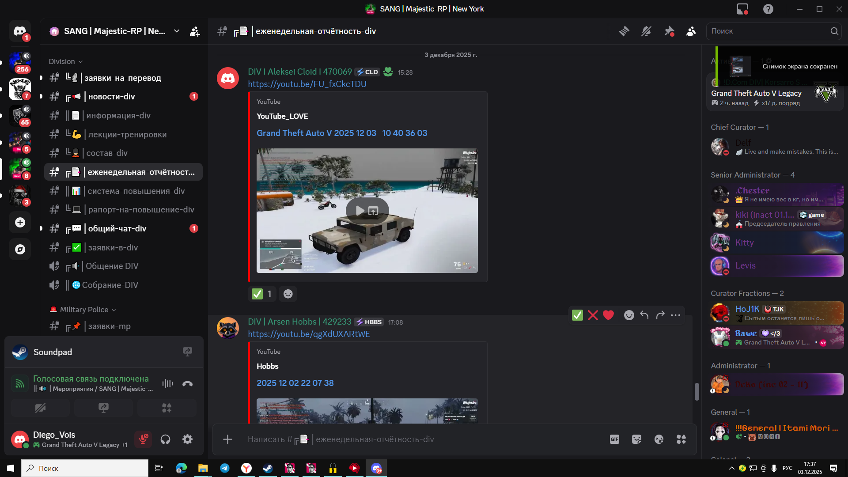The width and height of the screenshot is (848, 477).
Task: Open pinned messages icon
Action: point(669,31)
